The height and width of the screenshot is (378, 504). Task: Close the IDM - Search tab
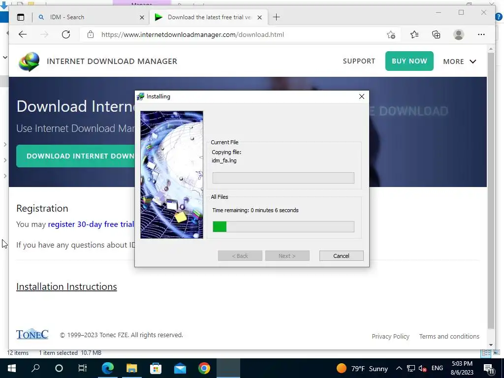[142, 17]
